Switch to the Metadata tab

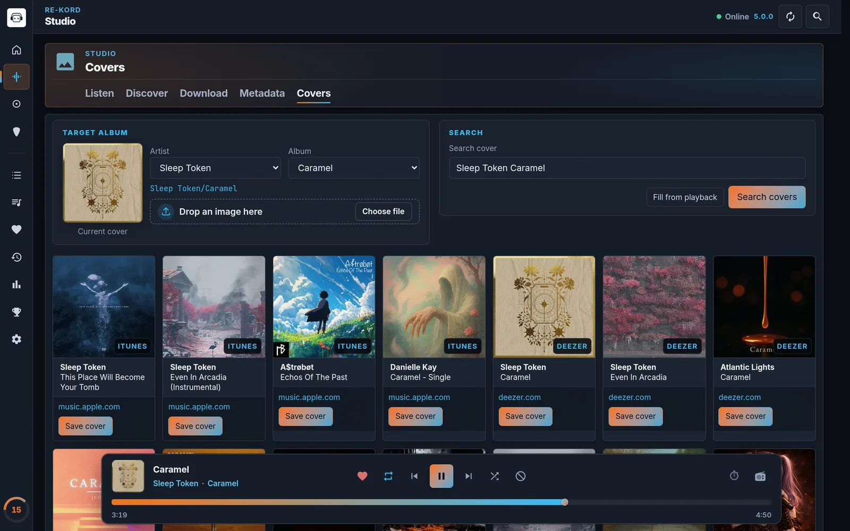pyautogui.click(x=262, y=93)
